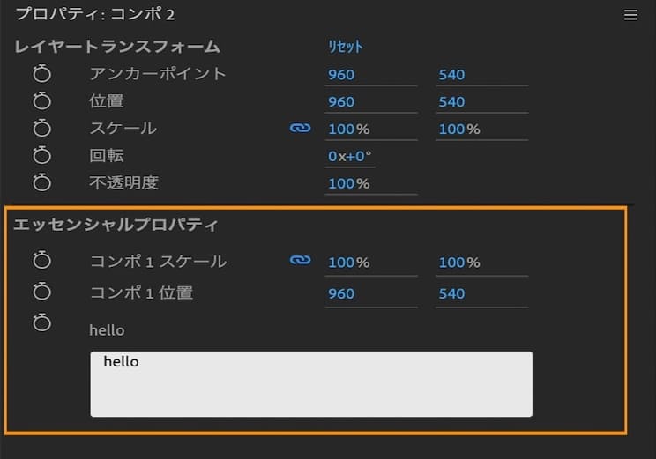Click the リセット link
The image size is (656, 459).
point(346,47)
